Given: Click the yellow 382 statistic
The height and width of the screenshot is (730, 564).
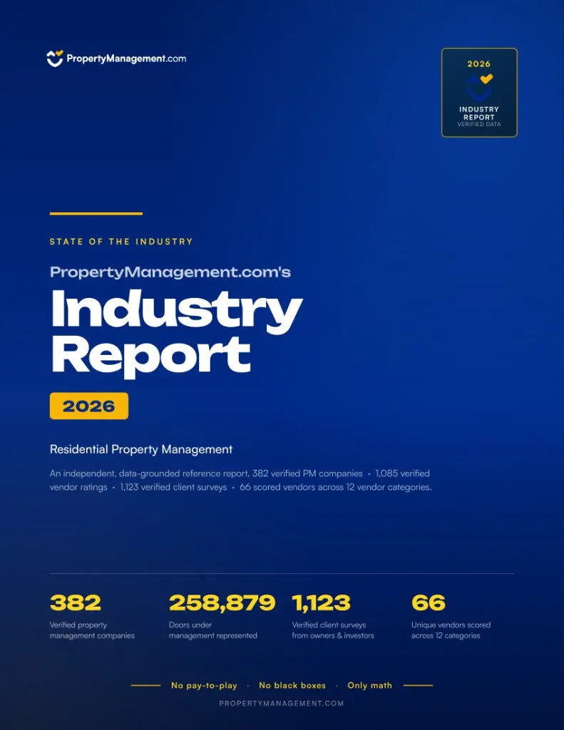Looking at the screenshot, I should (x=76, y=602).
